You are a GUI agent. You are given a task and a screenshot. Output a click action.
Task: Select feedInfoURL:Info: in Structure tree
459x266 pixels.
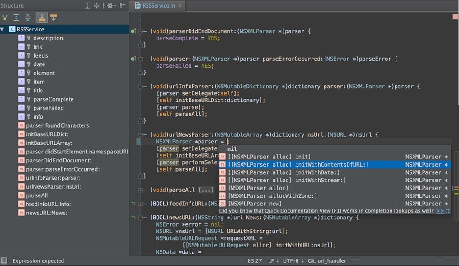[x=48, y=204]
